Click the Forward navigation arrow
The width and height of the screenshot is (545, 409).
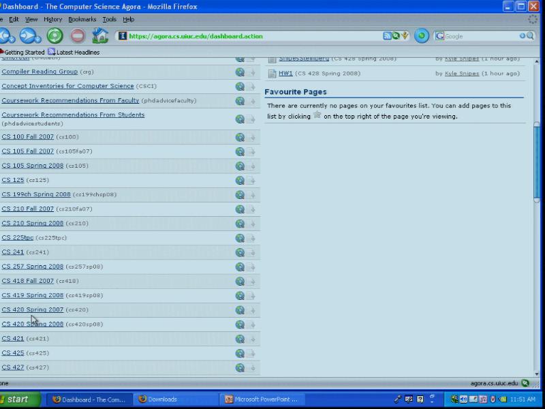point(29,35)
